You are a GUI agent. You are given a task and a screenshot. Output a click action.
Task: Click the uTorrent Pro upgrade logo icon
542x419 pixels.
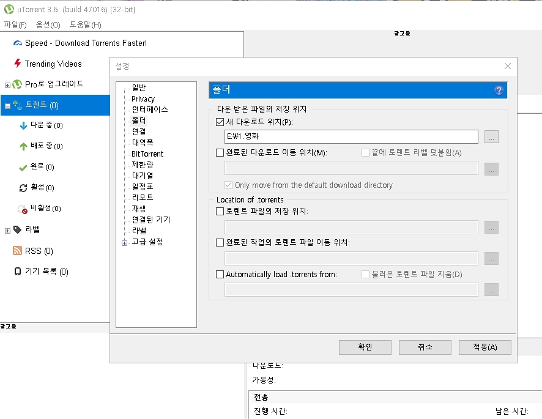coord(17,84)
